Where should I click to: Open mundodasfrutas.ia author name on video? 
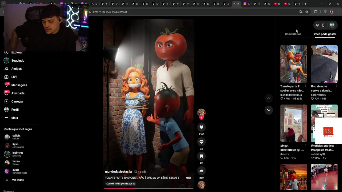click(118, 172)
